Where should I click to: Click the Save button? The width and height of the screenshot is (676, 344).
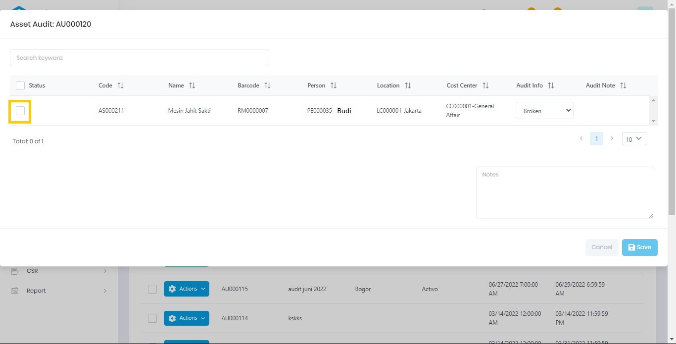[639, 247]
